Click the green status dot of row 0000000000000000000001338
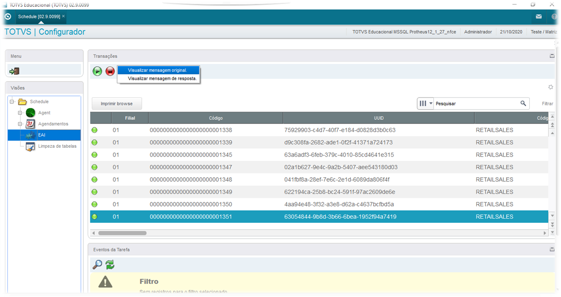 point(95,130)
